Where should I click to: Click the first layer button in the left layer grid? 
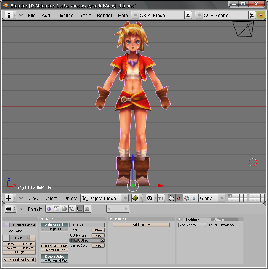(x=230, y=196)
